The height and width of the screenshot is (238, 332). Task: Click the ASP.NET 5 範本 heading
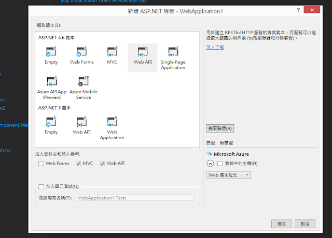click(54, 108)
